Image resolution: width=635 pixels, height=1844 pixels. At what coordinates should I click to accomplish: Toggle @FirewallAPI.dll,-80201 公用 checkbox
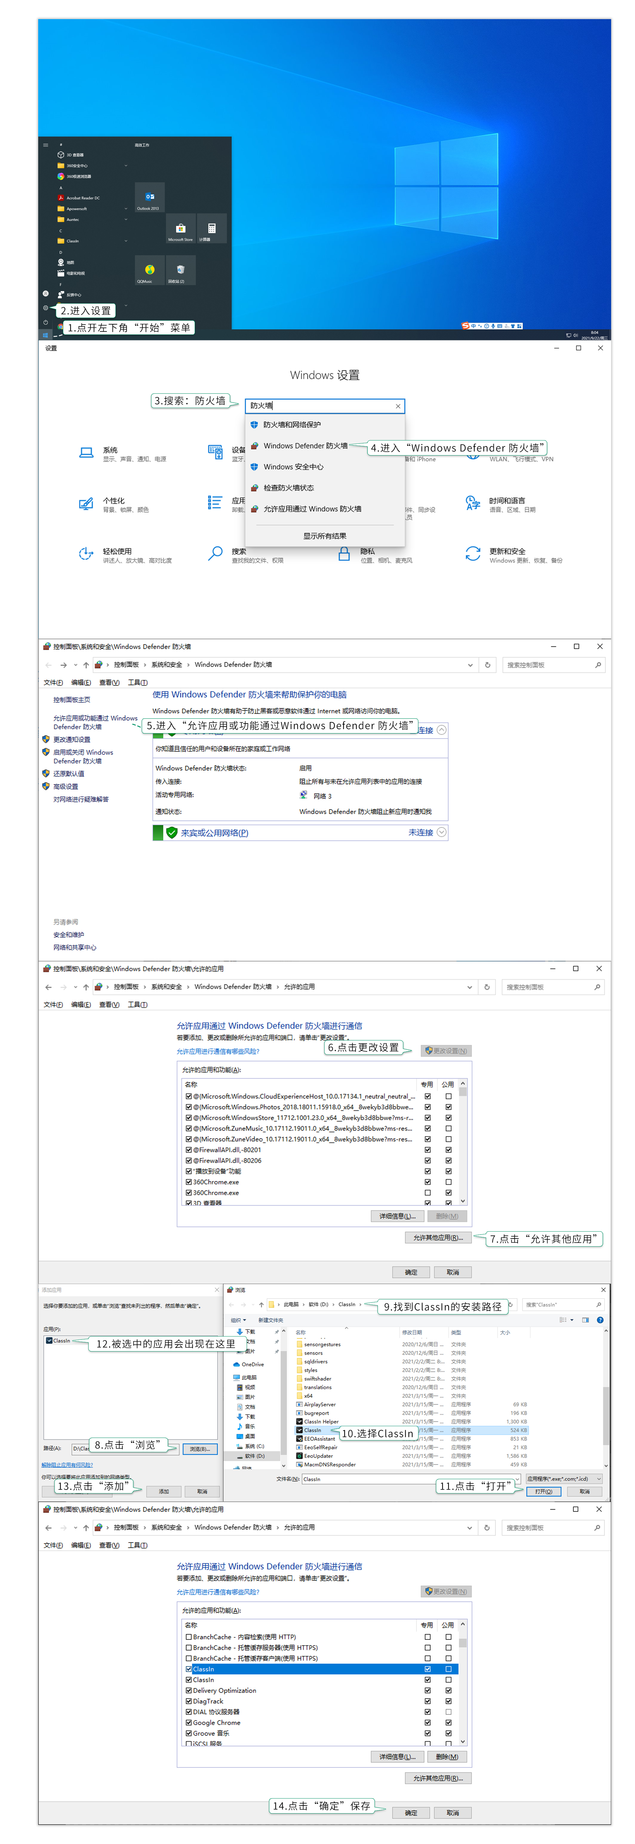(448, 1150)
